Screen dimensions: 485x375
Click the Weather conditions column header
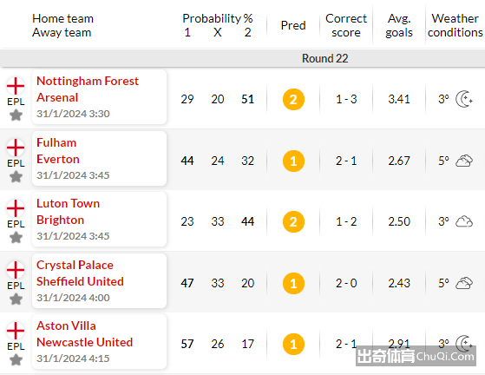pos(455,25)
